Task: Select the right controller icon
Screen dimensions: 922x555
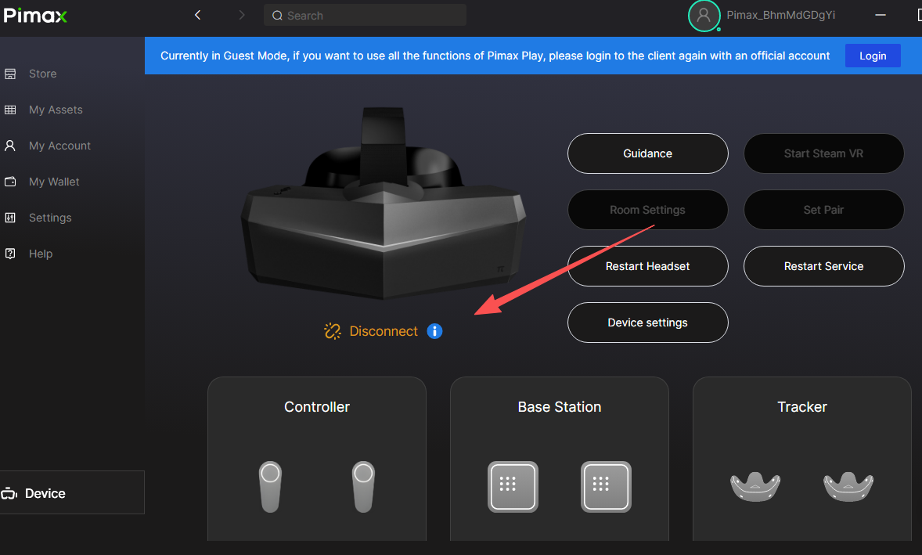Action: coord(363,486)
